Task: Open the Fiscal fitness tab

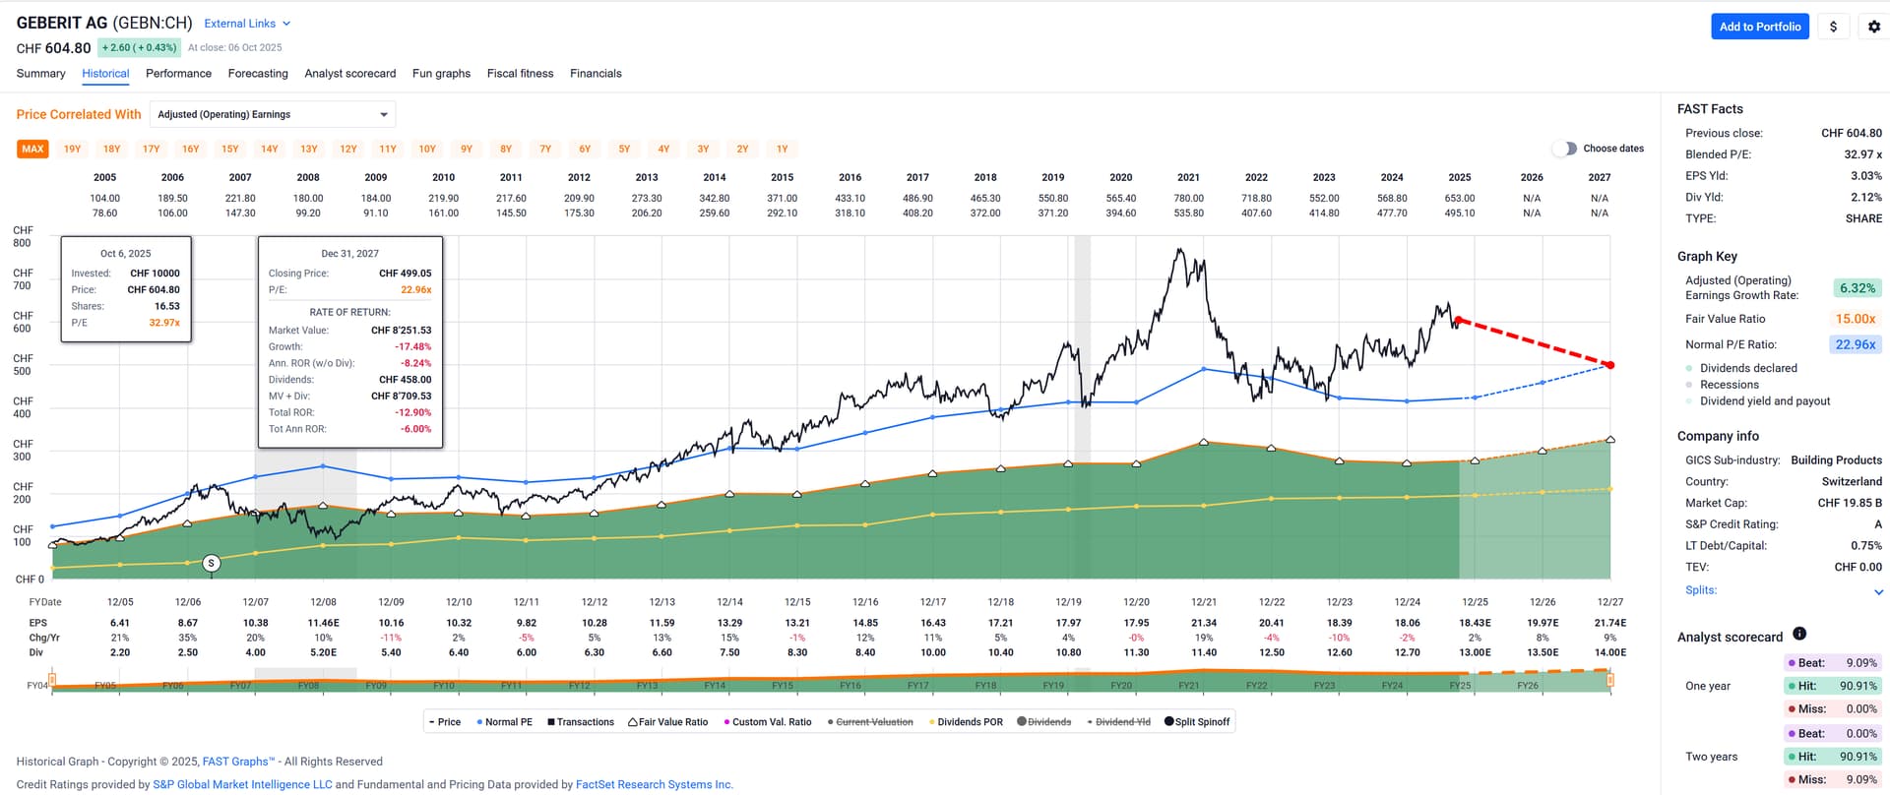Action: pyautogui.click(x=520, y=74)
